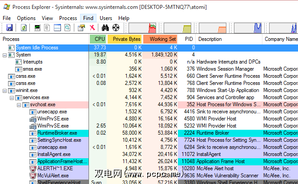Select the McAfee ALERTH~1.EXE shield icon
The width and height of the screenshot is (298, 184).
click(32, 168)
